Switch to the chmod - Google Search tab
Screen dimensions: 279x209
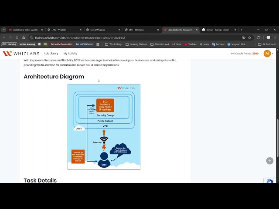coord(216,30)
